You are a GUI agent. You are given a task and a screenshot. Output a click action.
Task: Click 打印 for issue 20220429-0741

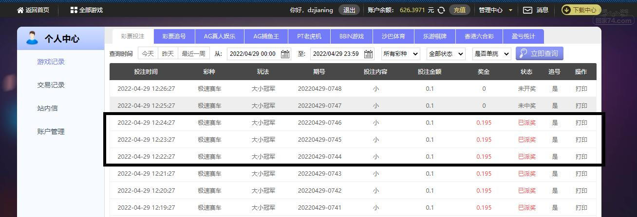click(x=581, y=208)
